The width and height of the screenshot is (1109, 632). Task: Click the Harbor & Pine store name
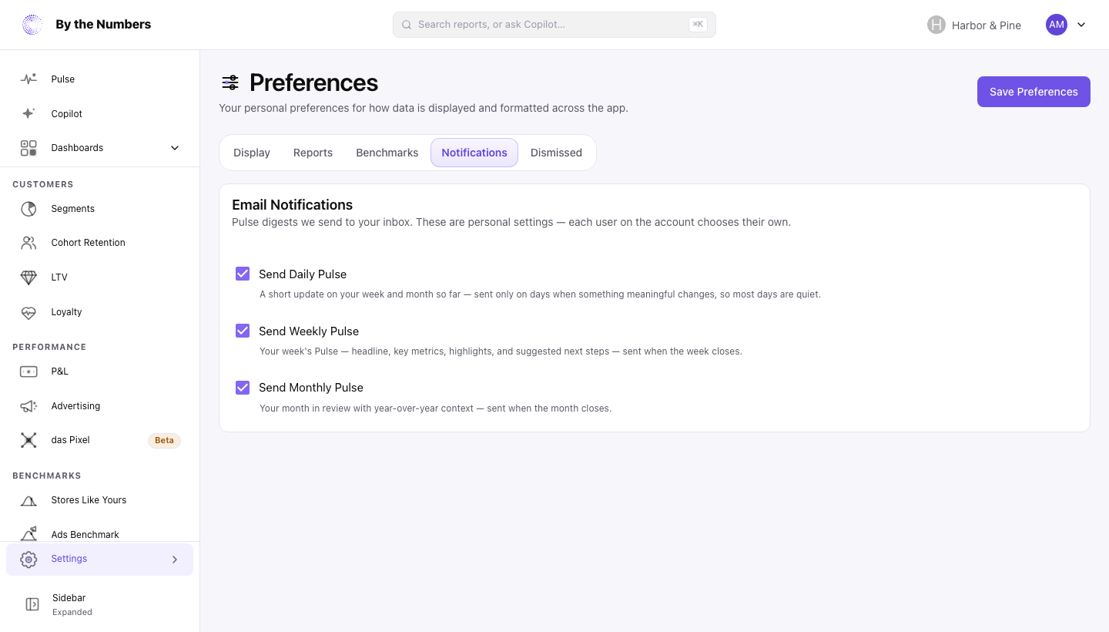pyautogui.click(x=987, y=25)
